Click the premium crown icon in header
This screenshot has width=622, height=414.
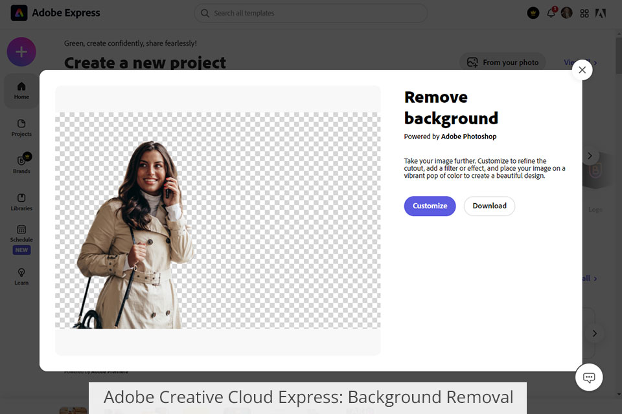click(533, 13)
